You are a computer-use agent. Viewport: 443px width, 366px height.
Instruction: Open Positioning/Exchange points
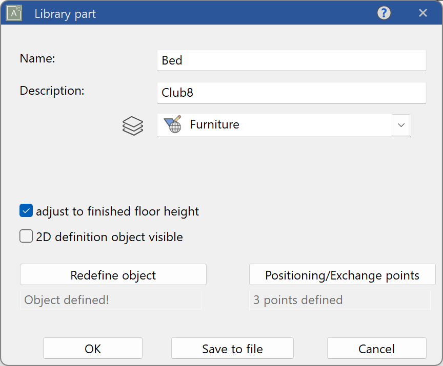(x=342, y=274)
